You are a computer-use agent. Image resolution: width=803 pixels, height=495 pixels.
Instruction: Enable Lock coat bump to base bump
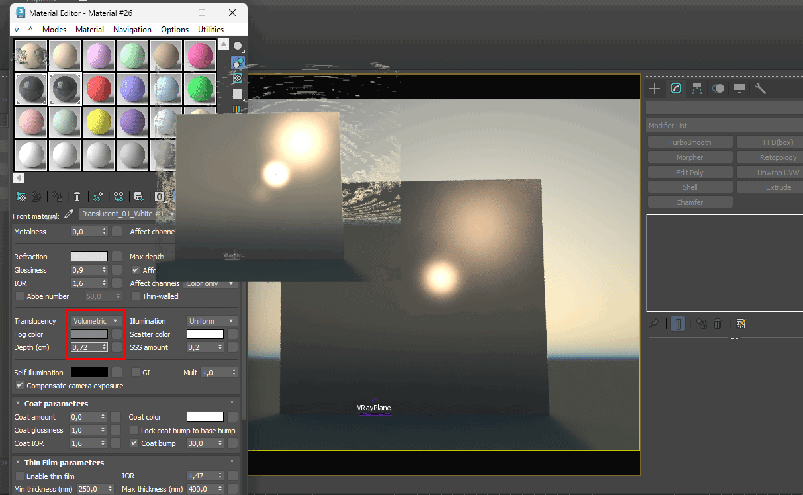(136, 431)
